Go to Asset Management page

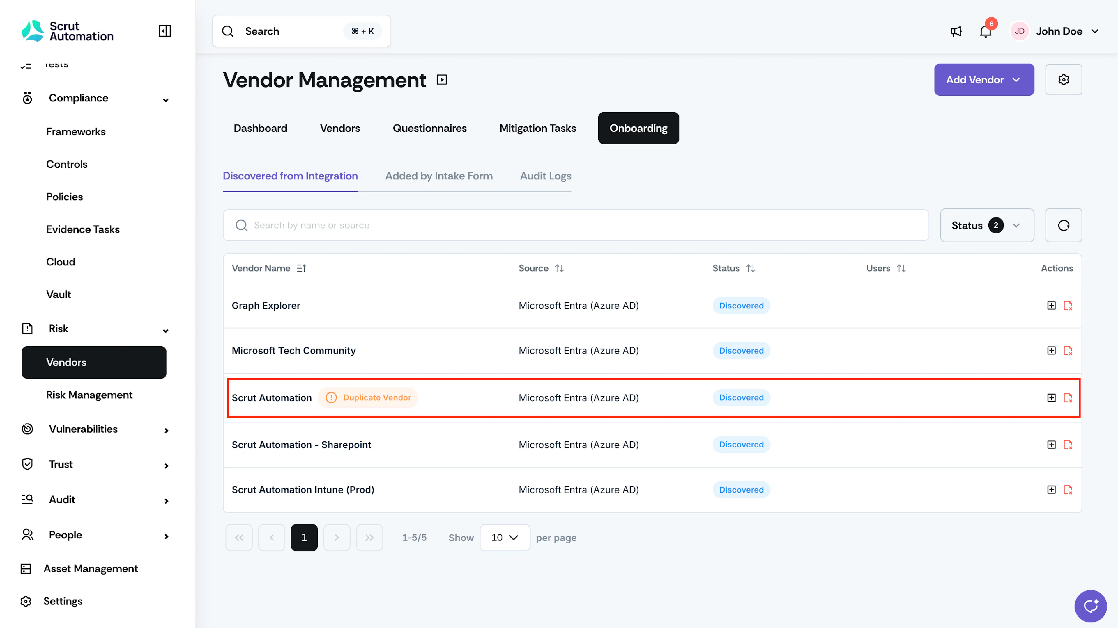tap(90, 569)
